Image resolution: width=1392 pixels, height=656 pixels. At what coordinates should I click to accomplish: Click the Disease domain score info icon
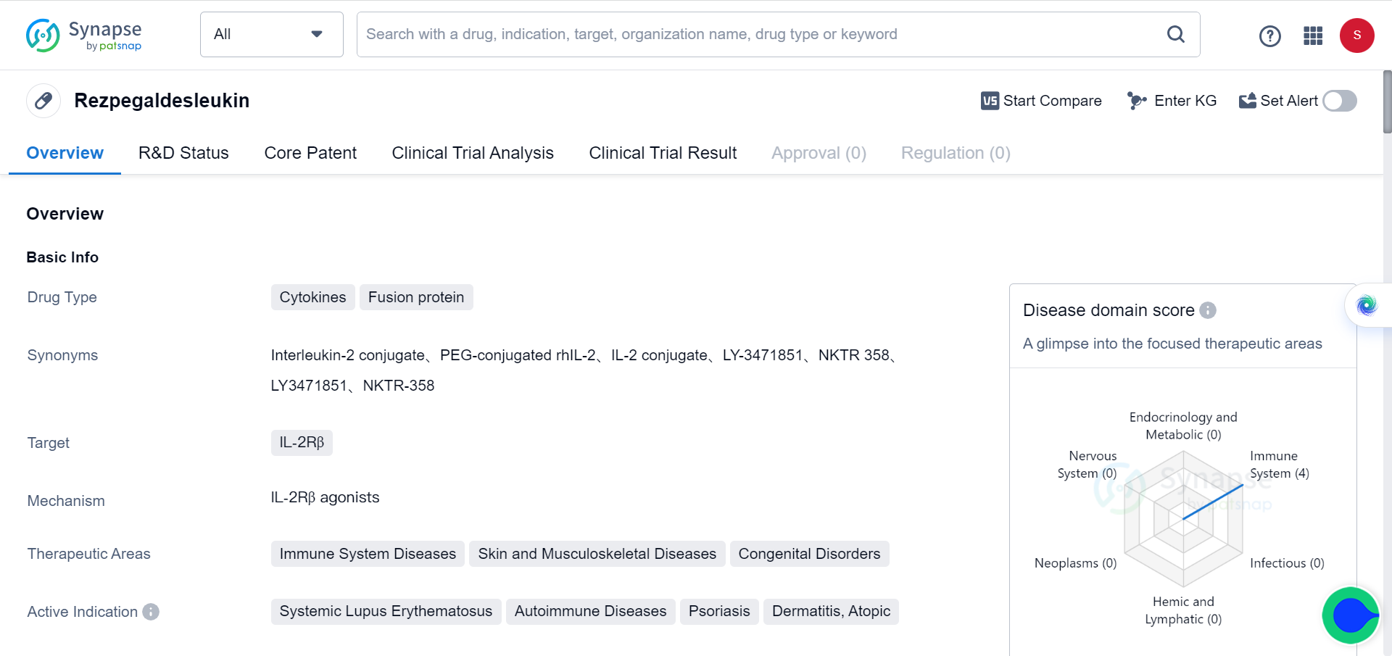point(1208,310)
